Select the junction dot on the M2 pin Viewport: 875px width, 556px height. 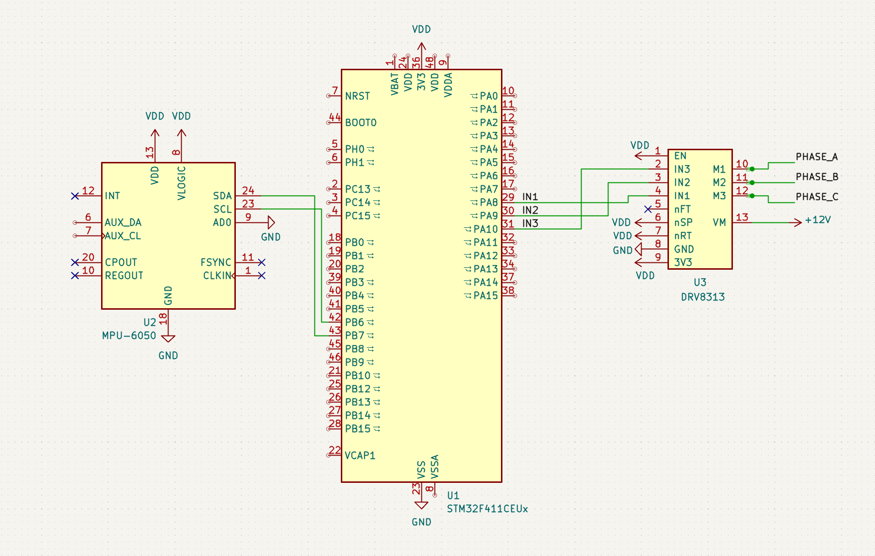click(x=752, y=182)
